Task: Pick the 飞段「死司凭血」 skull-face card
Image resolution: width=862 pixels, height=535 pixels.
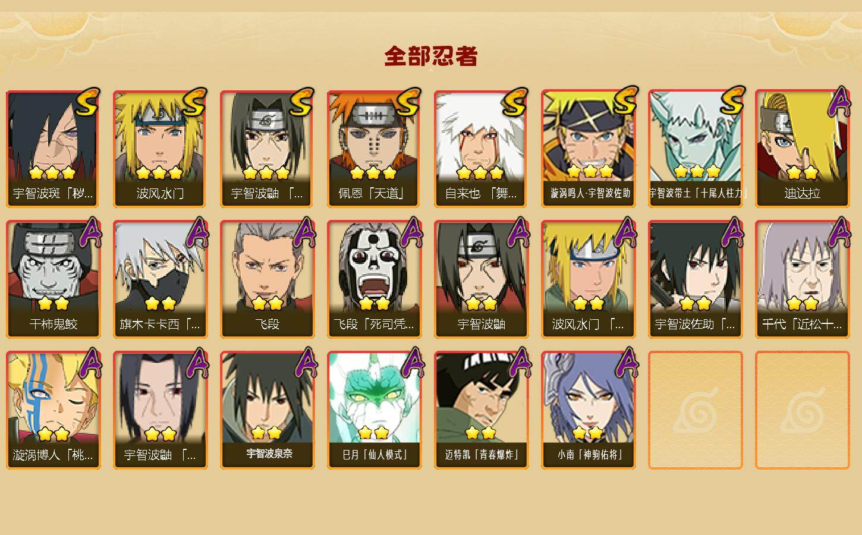Action: pyautogui.click(x=374, y=279)
